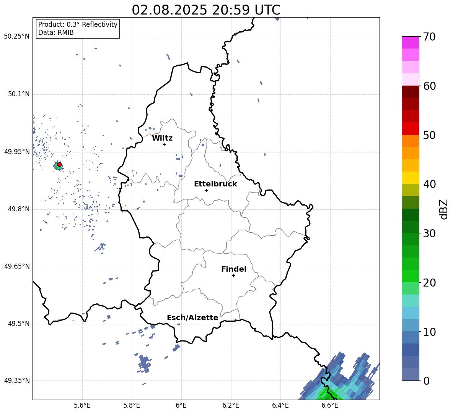Viewport: 453px width, 413px height.
Task: Click the 50 colorbar tick label
Action: tap(429, 135)
